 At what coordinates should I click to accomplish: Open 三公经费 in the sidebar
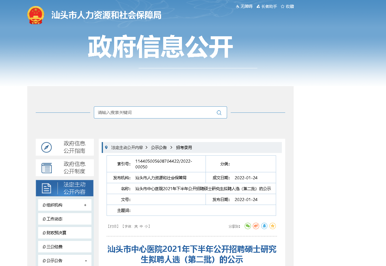(x=54, y=247)
